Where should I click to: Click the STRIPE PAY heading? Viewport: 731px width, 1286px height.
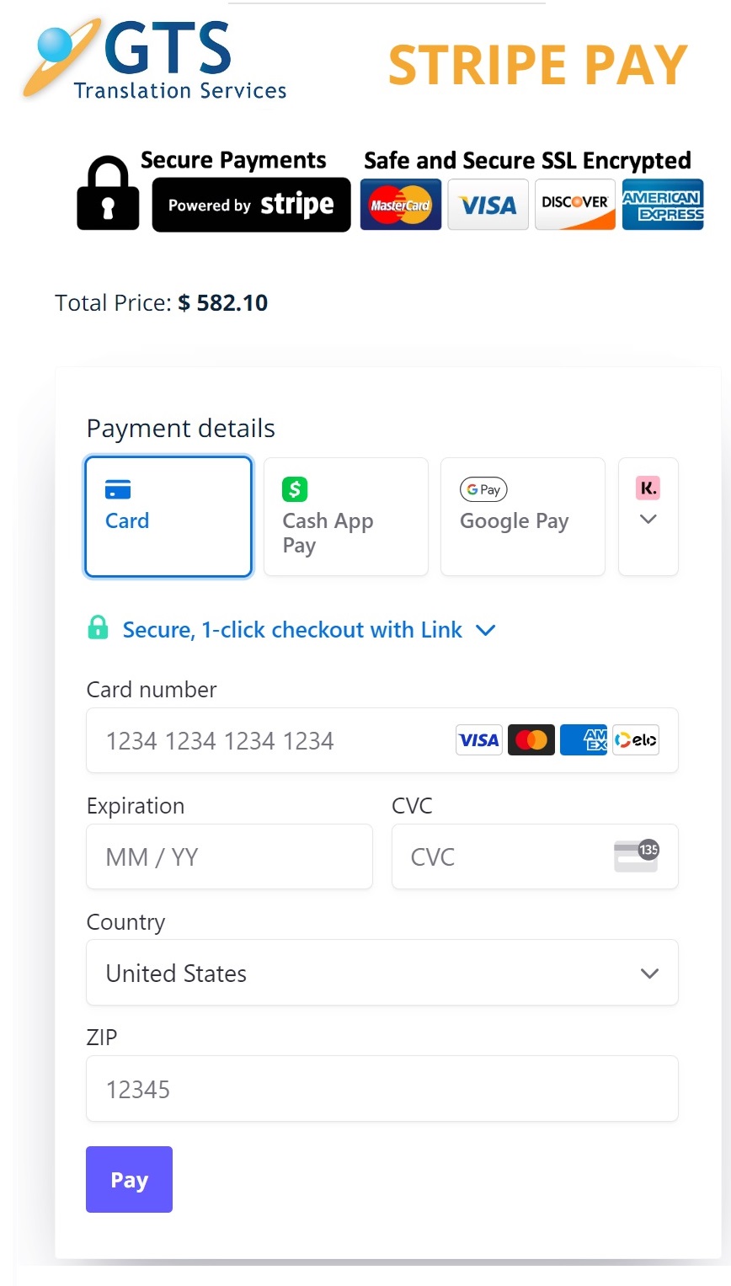pyautogui.click(x=536, y=65)
